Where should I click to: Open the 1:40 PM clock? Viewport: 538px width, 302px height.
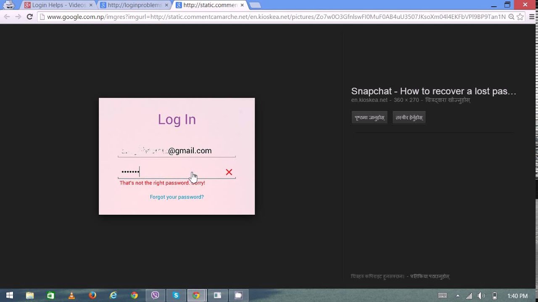point(517,296)
